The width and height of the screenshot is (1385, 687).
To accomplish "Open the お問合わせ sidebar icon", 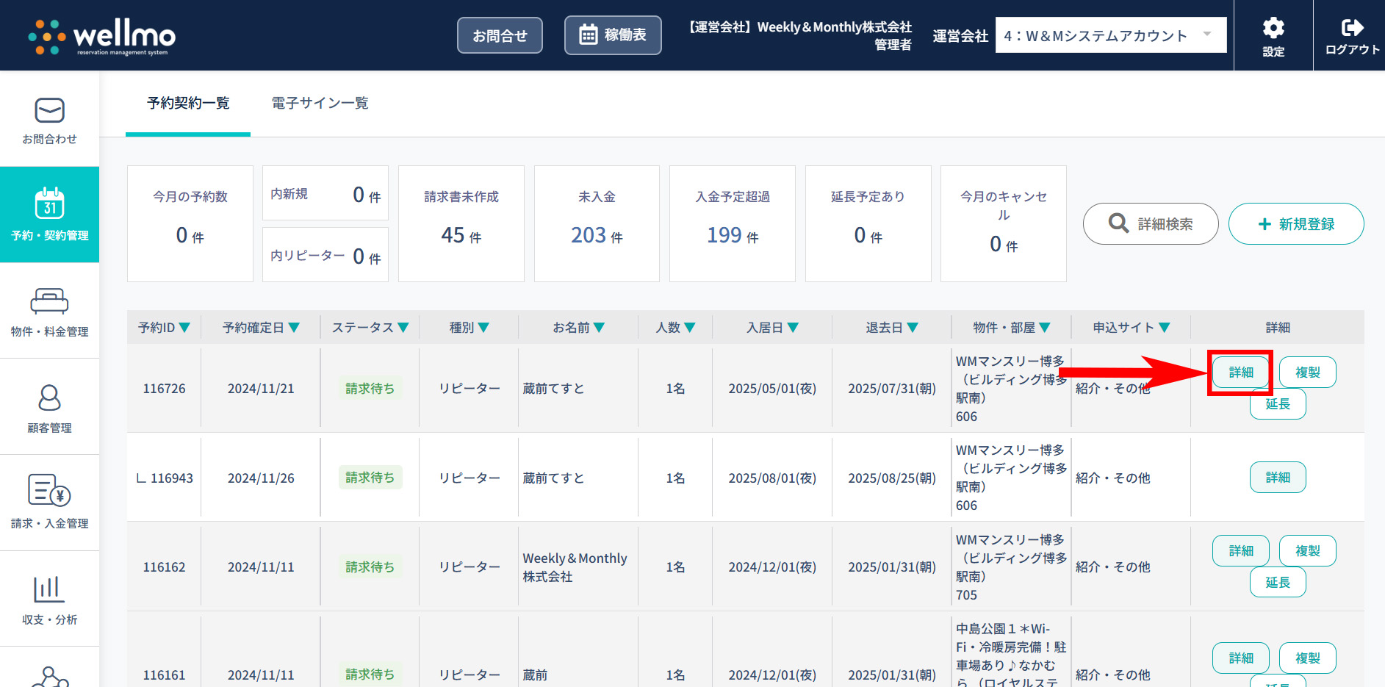I will point(49,110).
